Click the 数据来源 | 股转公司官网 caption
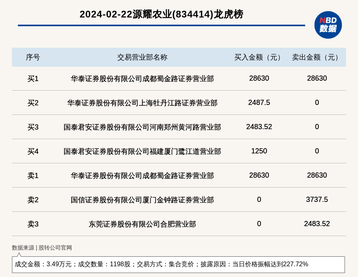Screen dimensions: 358x277 click(x=42, y=248)
